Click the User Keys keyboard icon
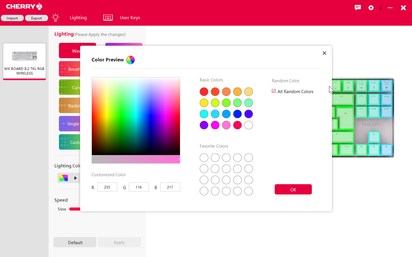The image size is (412, 257). (108, 18)
